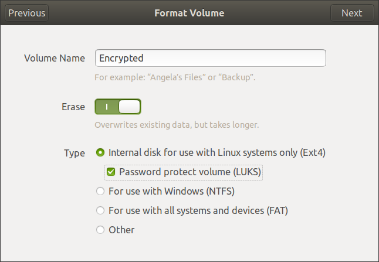Click the Erase label text
379x262 pixels.
tap(73, 107)
